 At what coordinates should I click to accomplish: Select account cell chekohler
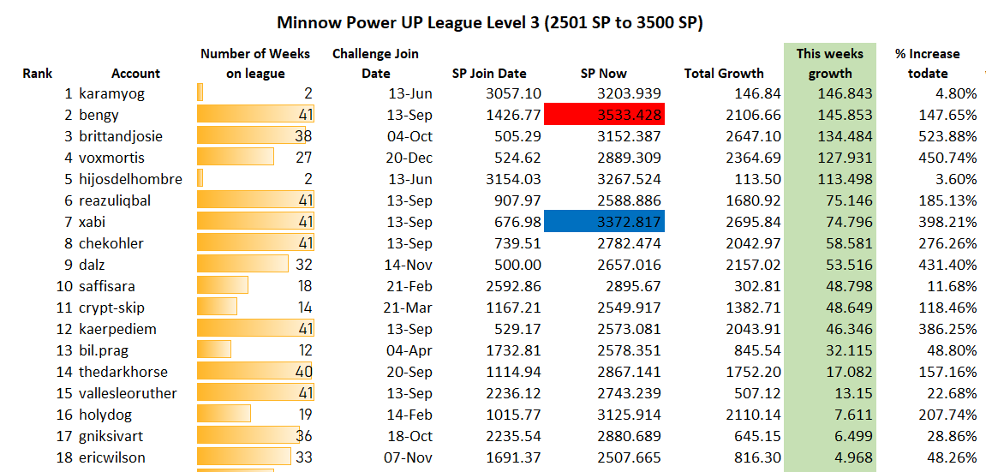tap(112, 244)
